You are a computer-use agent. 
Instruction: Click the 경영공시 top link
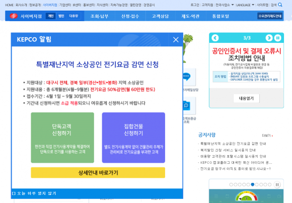pos(149,5)
